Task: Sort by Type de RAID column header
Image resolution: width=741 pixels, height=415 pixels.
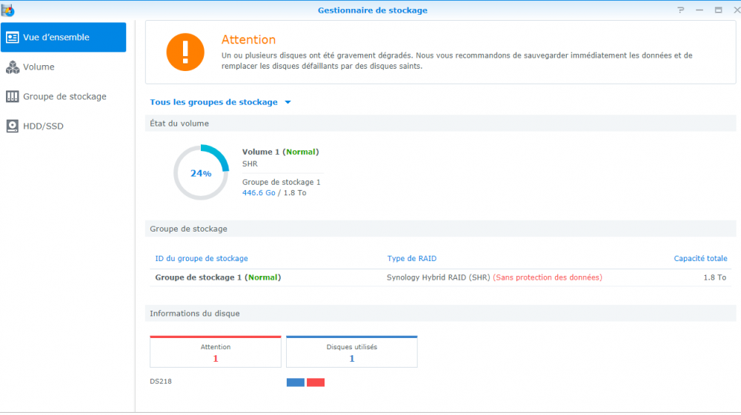Action: pyautogui.click(x=411, y=258)
